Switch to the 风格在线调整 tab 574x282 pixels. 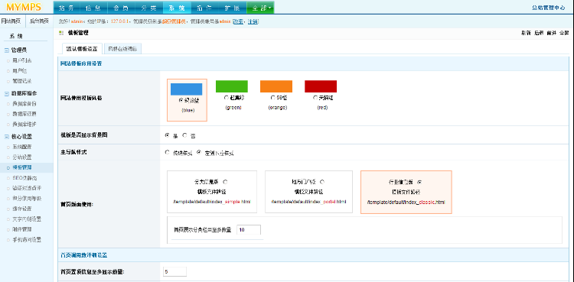tap(122, 49)
